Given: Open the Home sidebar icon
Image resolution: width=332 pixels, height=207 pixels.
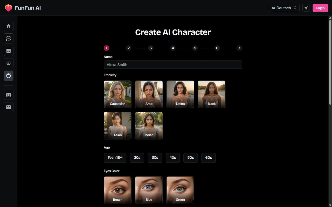Looking at the screenshot, I should coord(9,26).
